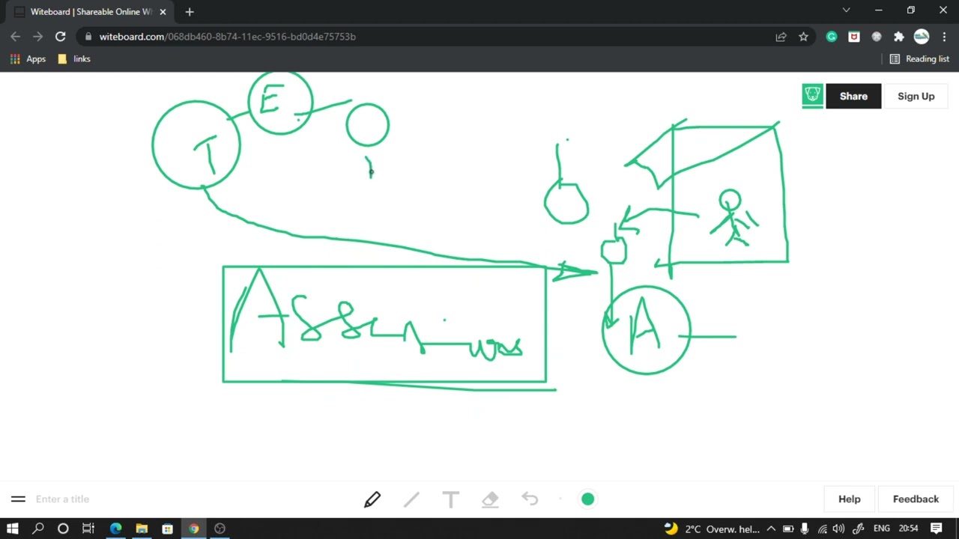Screen dimensions: 959x539
Task: Close the Witeboard tab
Action: point(163,12)
